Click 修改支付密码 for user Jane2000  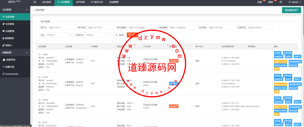[x=280, y=110]
